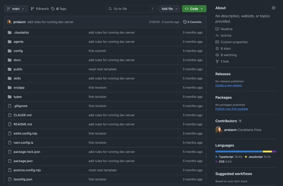This screenshot has width=283, height=186.
Task: Click the 1 Branch link
Action: (x=40, y=9)
